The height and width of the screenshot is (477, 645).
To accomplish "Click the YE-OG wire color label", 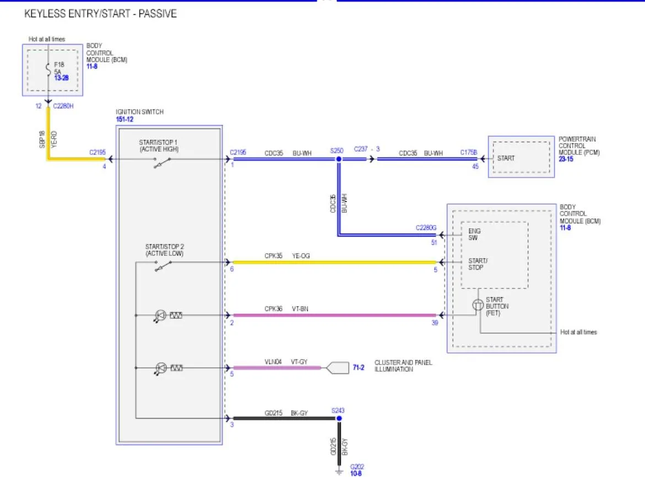I will pos(301,256).
